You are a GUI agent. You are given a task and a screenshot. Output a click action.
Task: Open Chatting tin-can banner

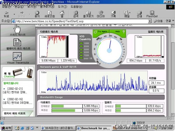click(x=18, y=72)
